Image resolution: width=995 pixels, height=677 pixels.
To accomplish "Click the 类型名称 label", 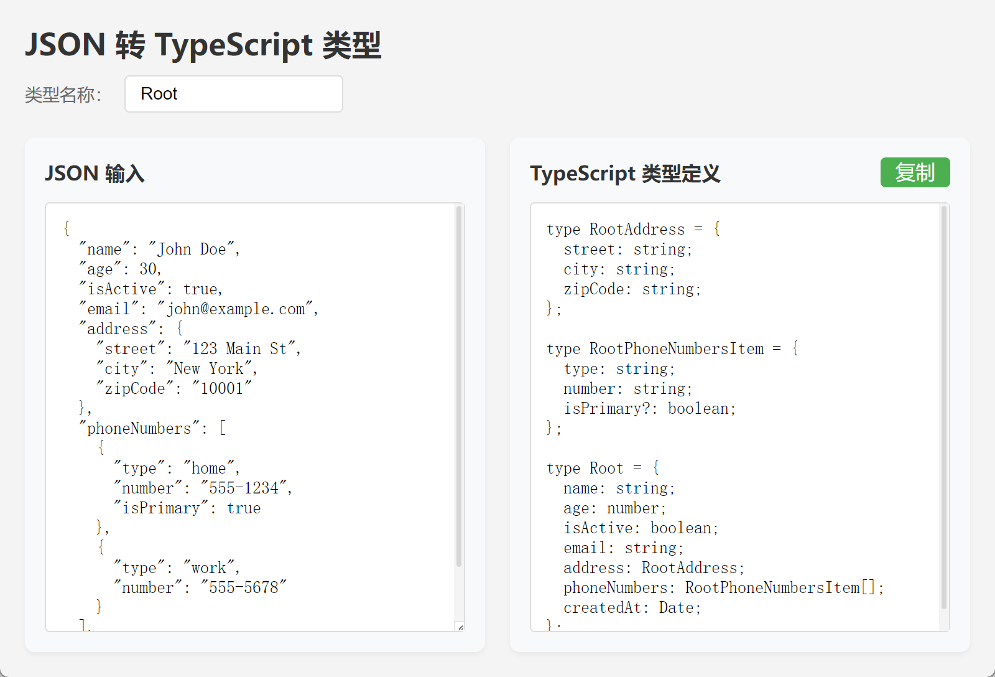I will pos(63,95).
